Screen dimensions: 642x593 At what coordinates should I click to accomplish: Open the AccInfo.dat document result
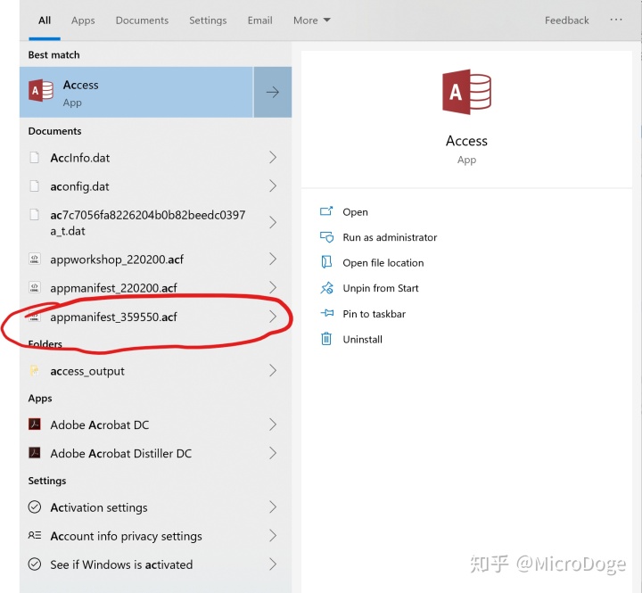click(x=155, y=158)
